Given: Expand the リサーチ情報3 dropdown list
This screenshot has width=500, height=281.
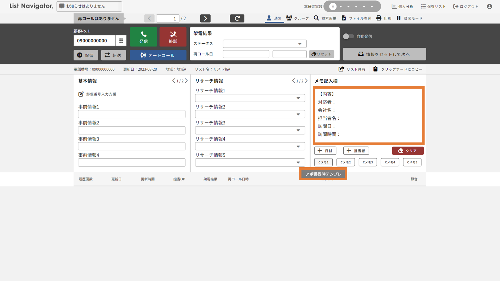Looking at the screenshot, I should point(250,130).
